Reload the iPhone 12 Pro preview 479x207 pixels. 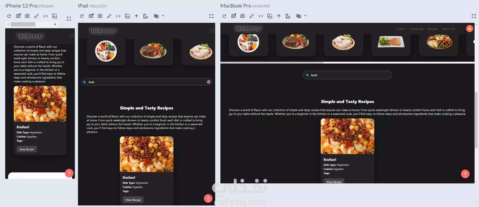pyautogui.click(x=9, y=16)
